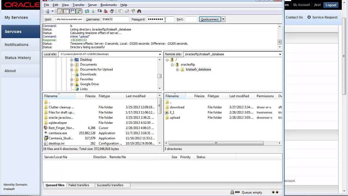
Task: Open the Remote site path dropdown
Action: pos(280,54)
